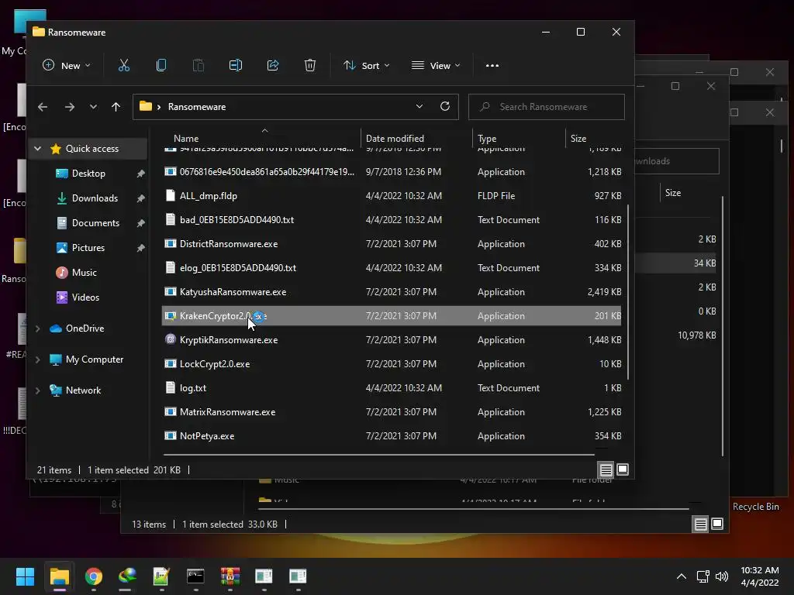The height and width of the screenshot is (595, 794).
Task: Click the volume speaker tray icon
Action: click(722, 576)
